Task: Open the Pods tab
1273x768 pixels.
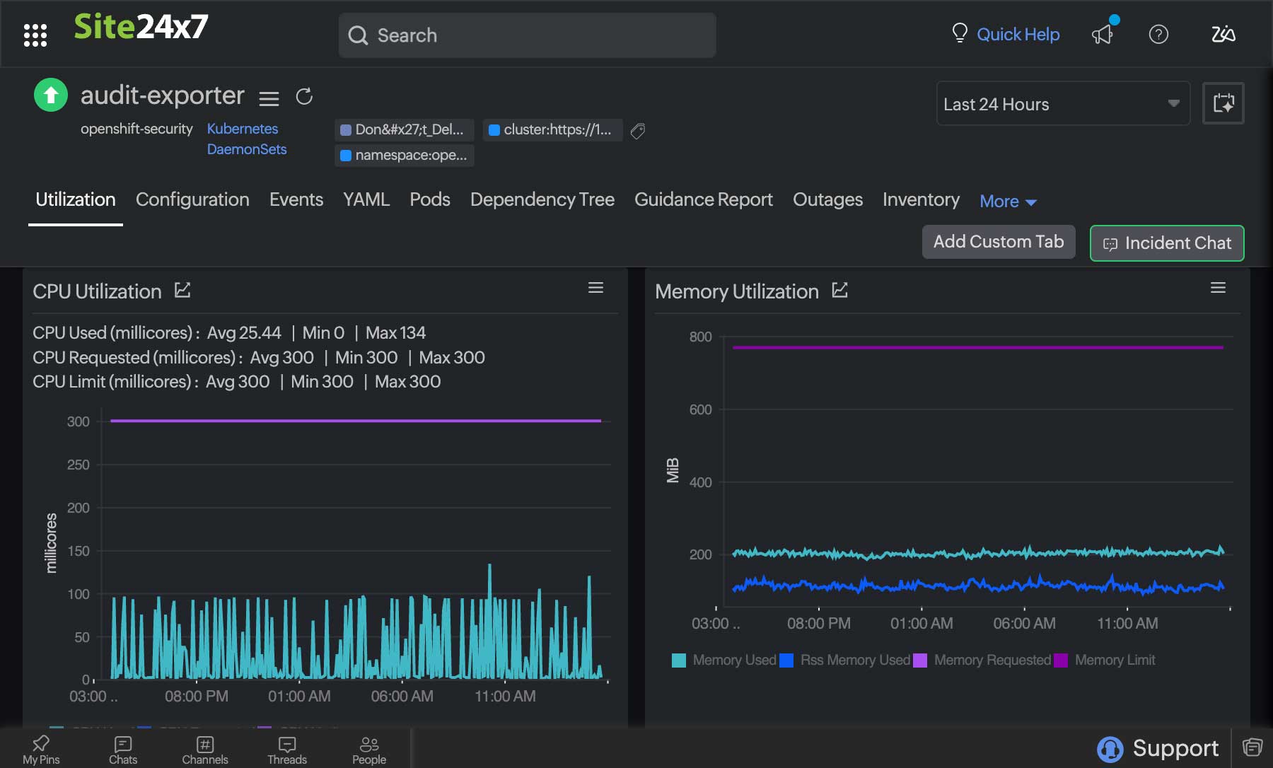Action: (x=429, y=199)
